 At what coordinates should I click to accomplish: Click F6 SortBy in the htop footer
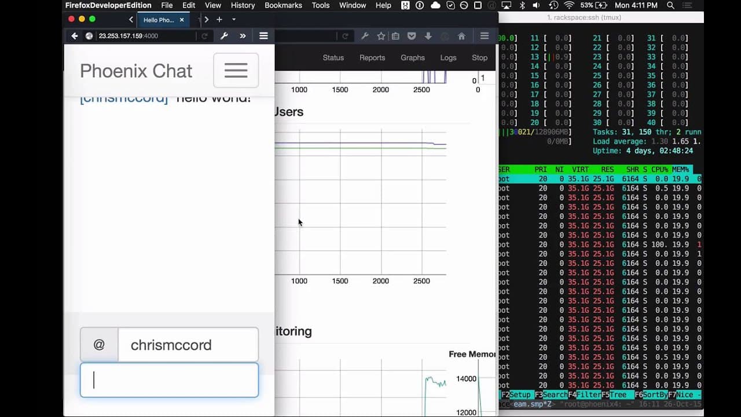(651, 394)
